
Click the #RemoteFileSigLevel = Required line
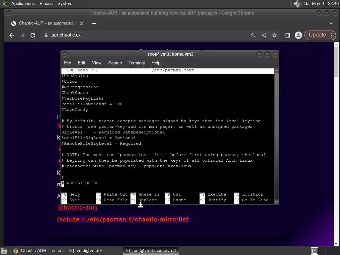coord(101,143)
